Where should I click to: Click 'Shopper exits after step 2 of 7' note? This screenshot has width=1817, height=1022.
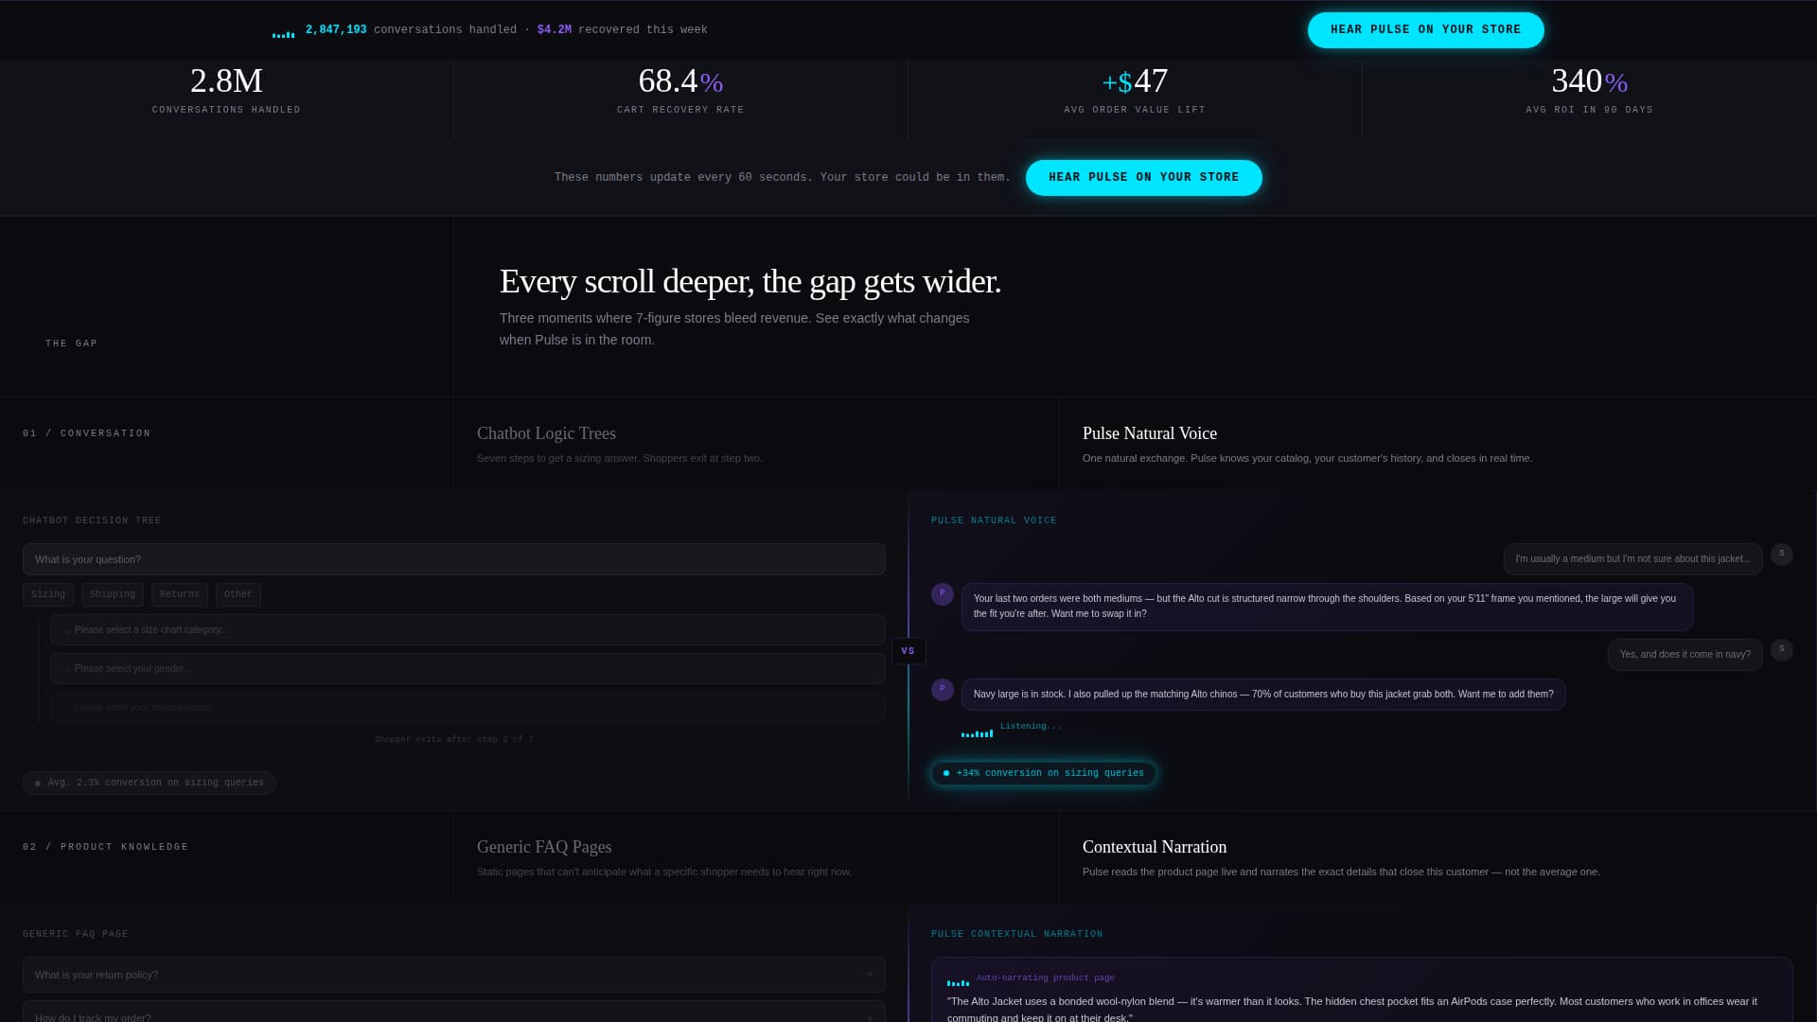pyautogui.click(x=454, y=739)
